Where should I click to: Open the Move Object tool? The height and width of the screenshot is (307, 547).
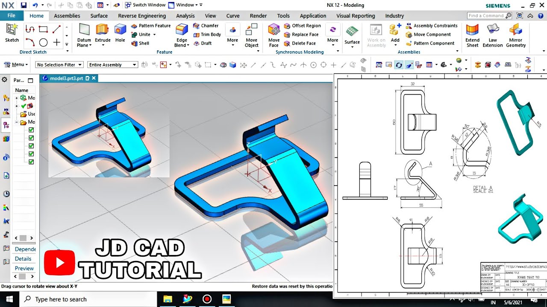[252, 35]
